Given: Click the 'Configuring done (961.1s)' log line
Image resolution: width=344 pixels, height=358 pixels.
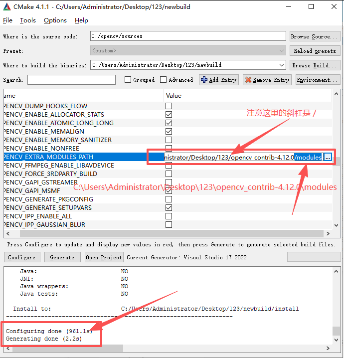Looking at the screenshot, I should point(49,331).
